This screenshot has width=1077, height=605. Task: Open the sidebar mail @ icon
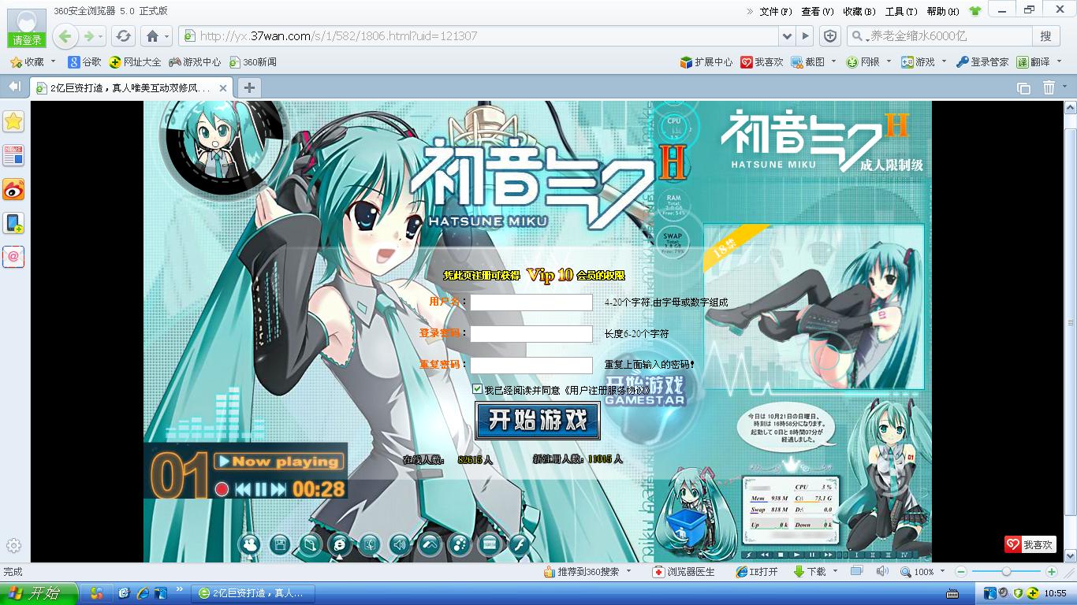click(x=13, y=257)
